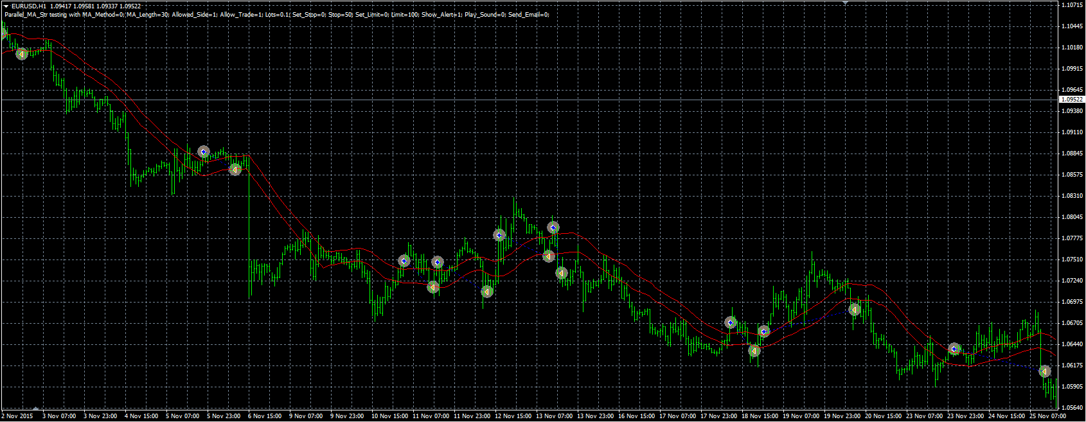Click the blue arrow marker after 11 Nov 07:00 near 1.07510

pos(438,262)
